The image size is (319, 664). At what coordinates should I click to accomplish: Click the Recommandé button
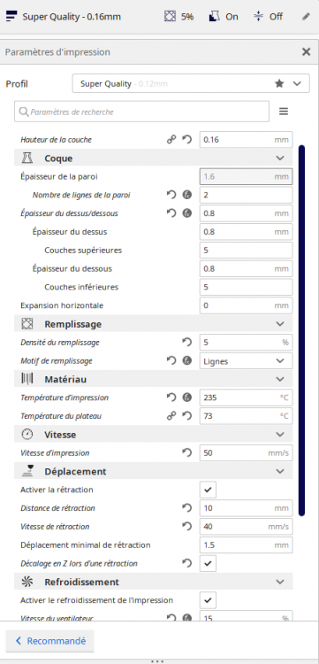pos(49,641)
